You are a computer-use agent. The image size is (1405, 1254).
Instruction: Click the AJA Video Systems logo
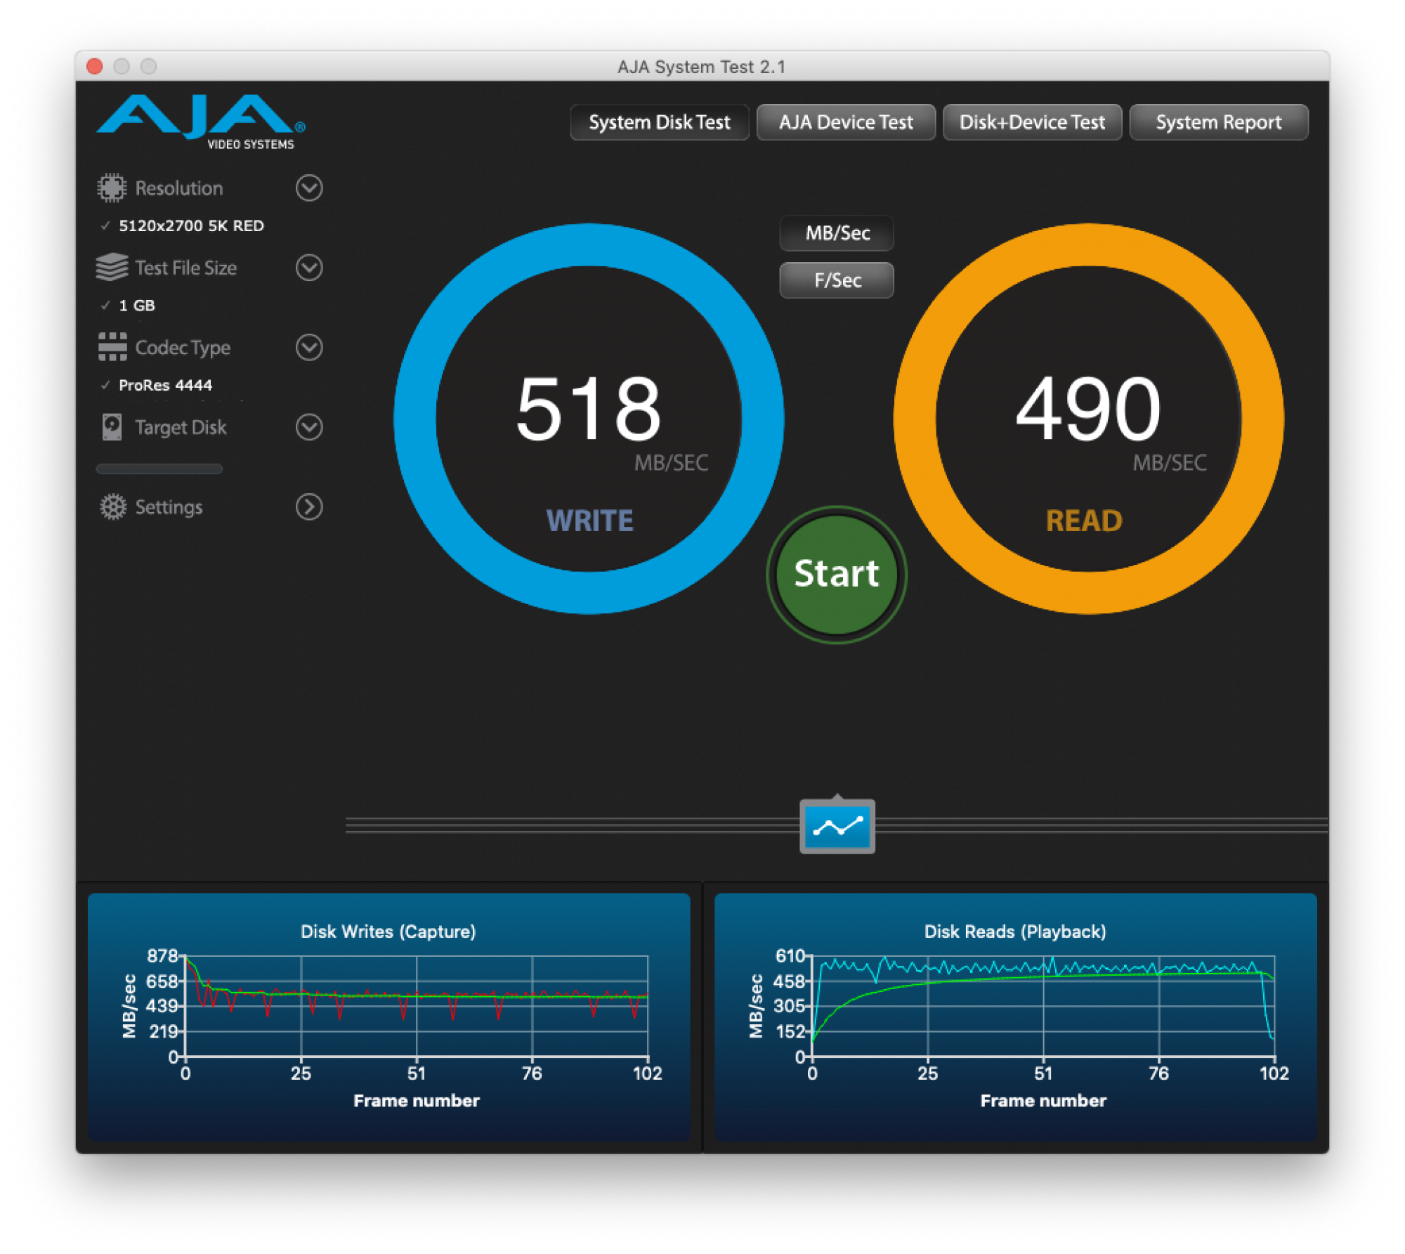pyautogui.click(x=201, y=122)
